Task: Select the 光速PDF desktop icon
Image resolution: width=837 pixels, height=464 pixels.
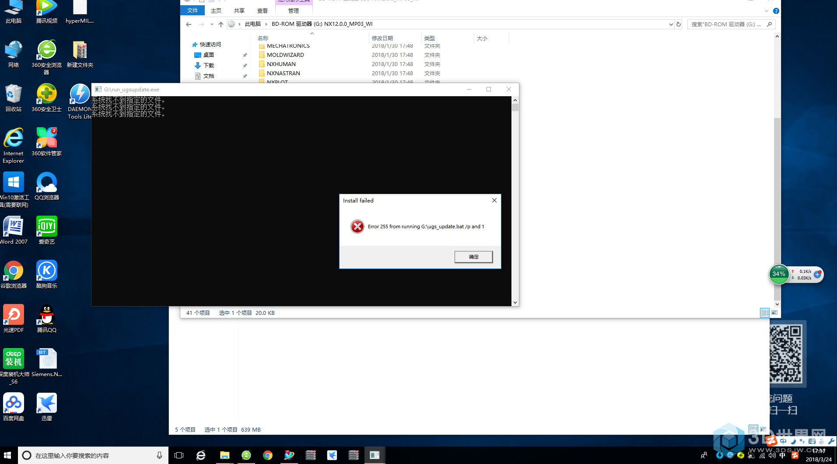Action: 14,319
